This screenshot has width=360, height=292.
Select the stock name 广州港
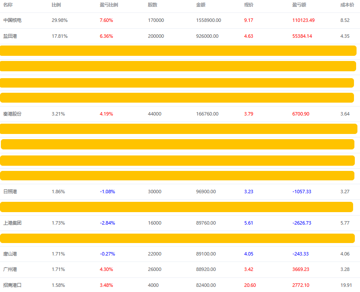tap(10, 269)
